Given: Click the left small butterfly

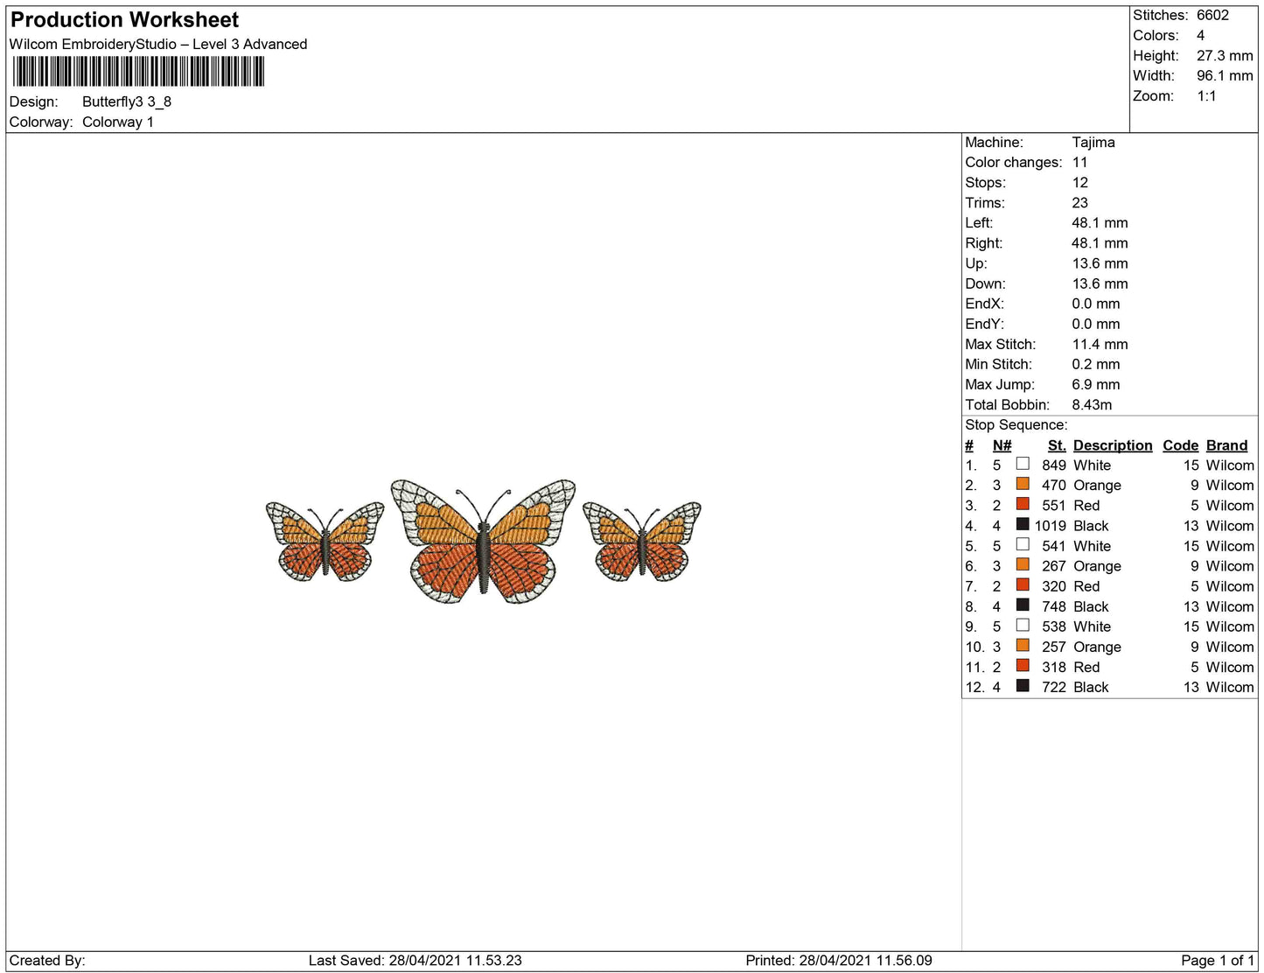Looking at the screenshot, I should [x=325, y=540].
